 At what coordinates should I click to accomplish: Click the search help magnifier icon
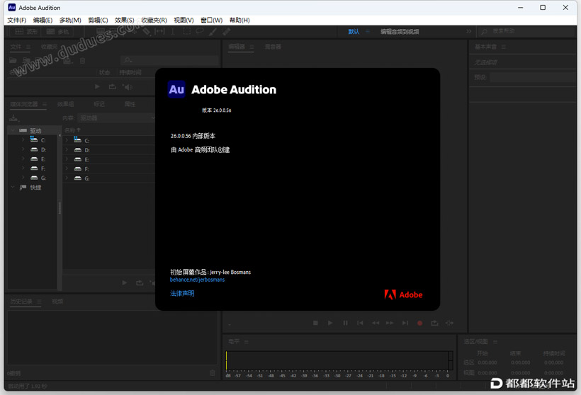[484, 31]
